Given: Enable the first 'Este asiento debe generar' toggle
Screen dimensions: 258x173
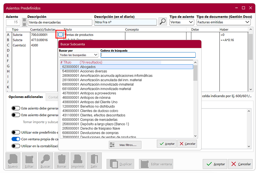Looking at the screenshot, I should pyautogui.click(x=16, y=108).
